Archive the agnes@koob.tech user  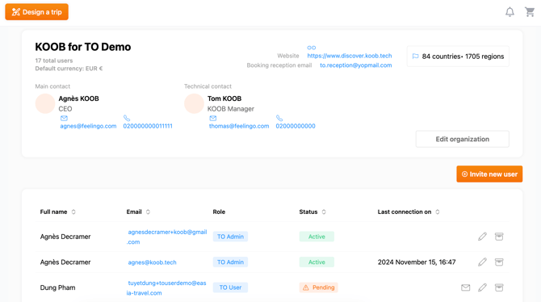(x=499, y=262)
